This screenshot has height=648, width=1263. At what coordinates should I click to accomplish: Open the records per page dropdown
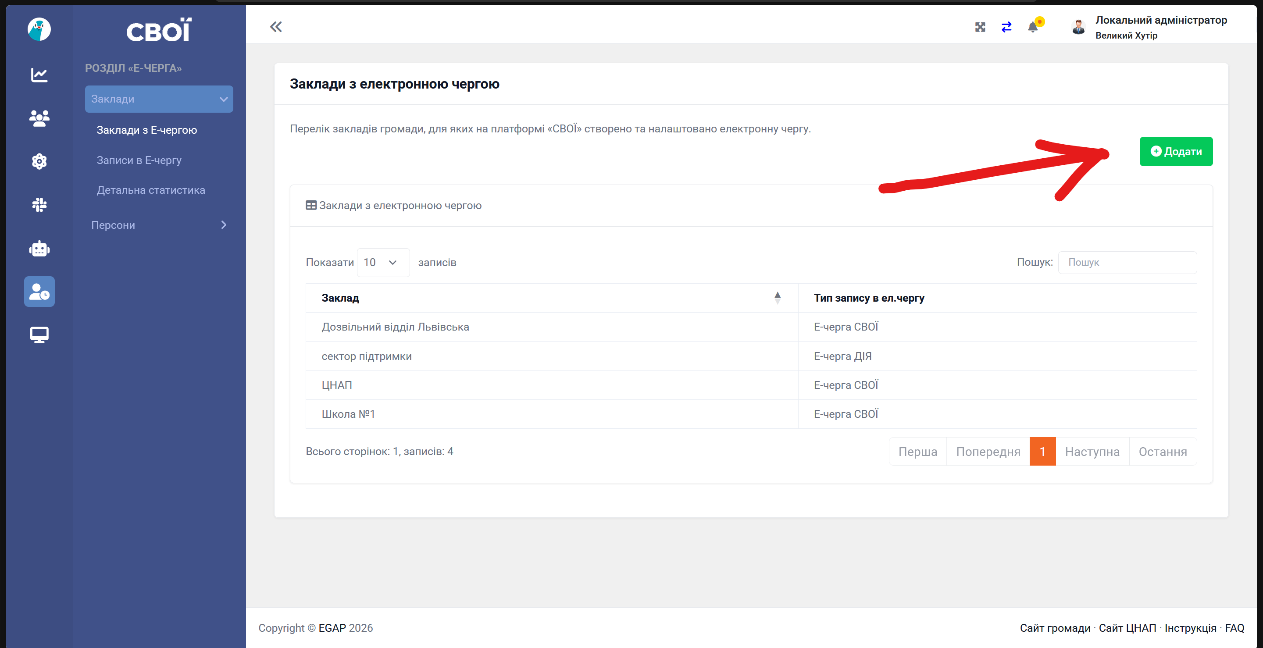383,262
